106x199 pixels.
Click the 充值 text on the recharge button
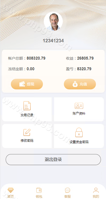click(x=83, y=84)
